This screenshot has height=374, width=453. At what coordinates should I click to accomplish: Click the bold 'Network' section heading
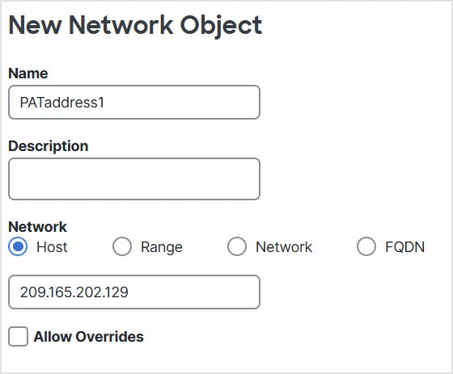click(37, 227)
